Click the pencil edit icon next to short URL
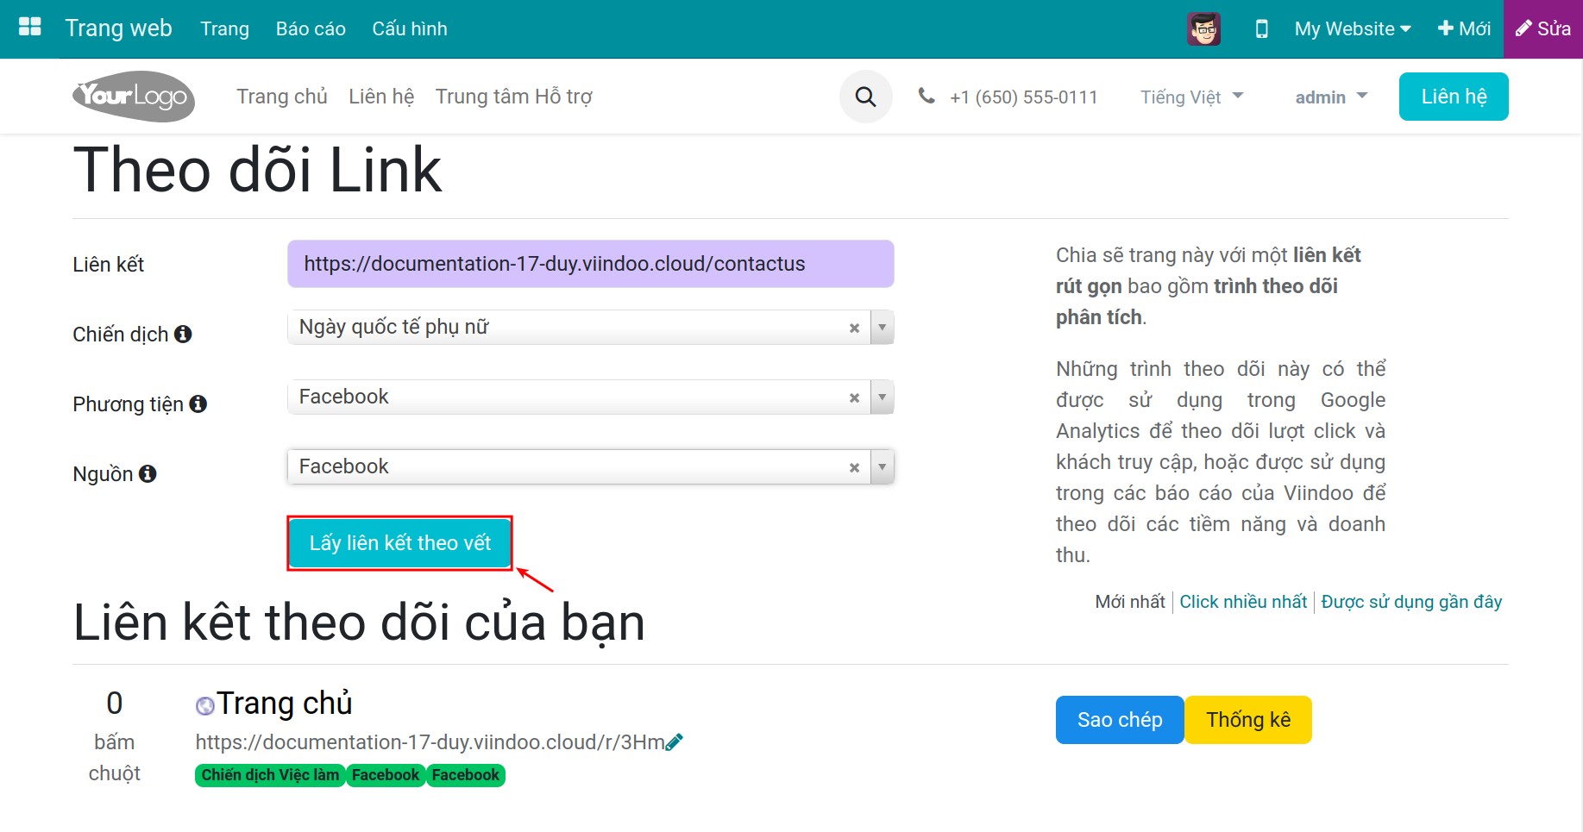The width and height of the screenshot is (1583, 832). coord(675,741)
